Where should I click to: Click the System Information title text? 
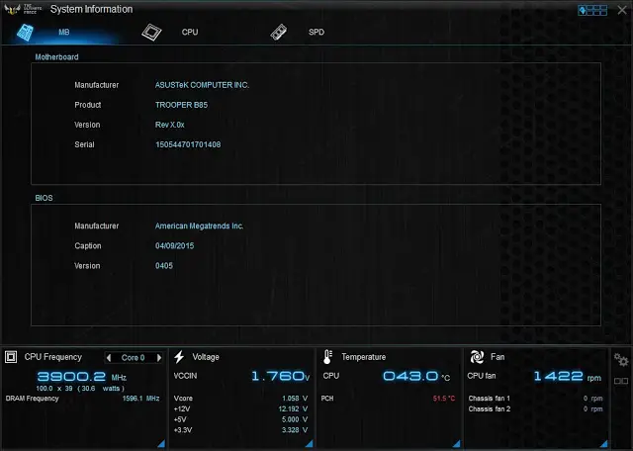click(x=91, y=9)
